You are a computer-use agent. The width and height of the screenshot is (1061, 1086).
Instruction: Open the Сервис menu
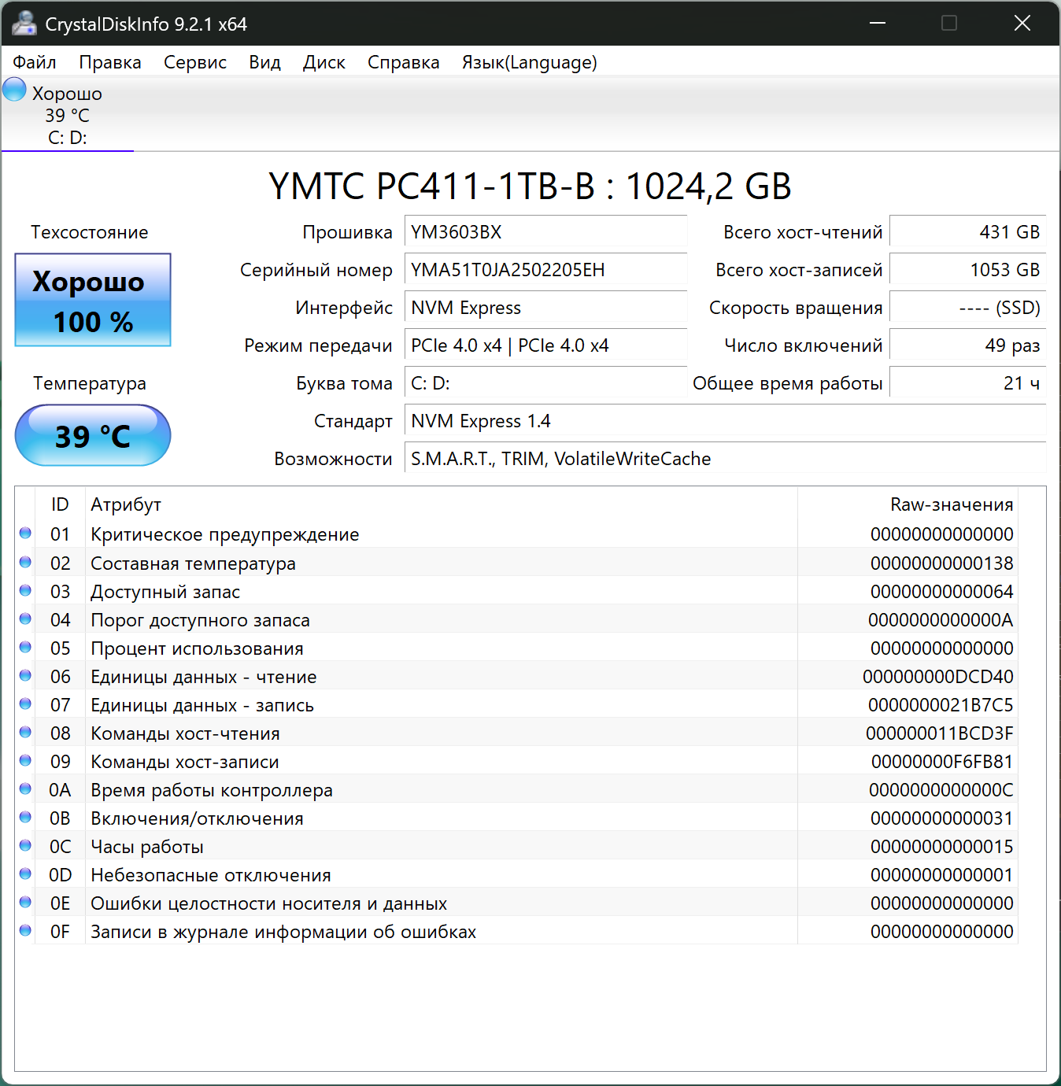(x=195, y=62)
